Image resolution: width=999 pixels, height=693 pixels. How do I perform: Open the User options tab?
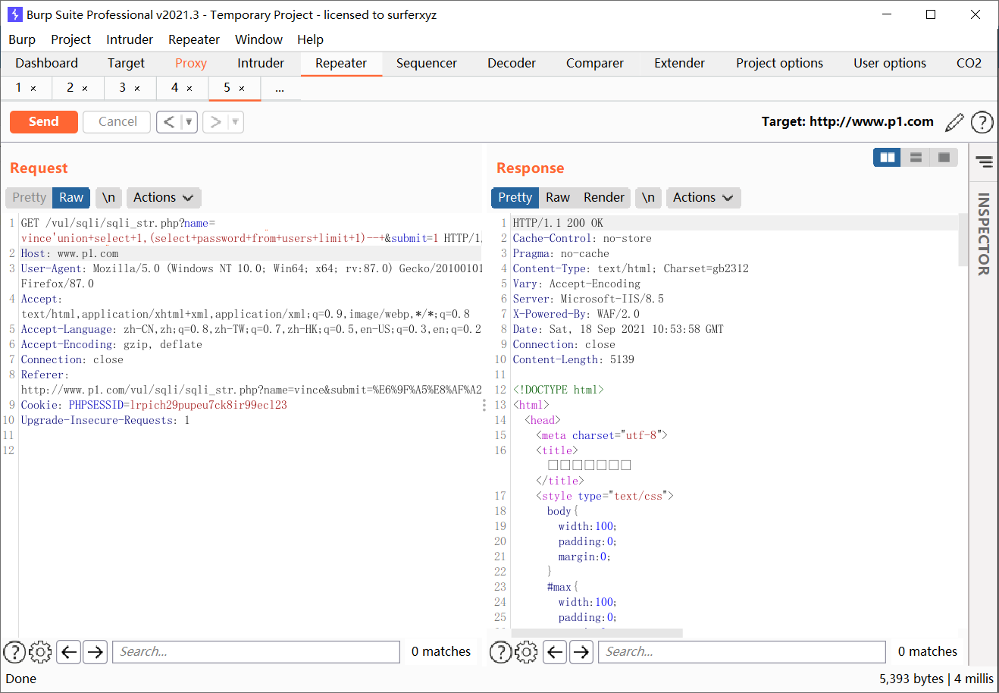point(890,64)
